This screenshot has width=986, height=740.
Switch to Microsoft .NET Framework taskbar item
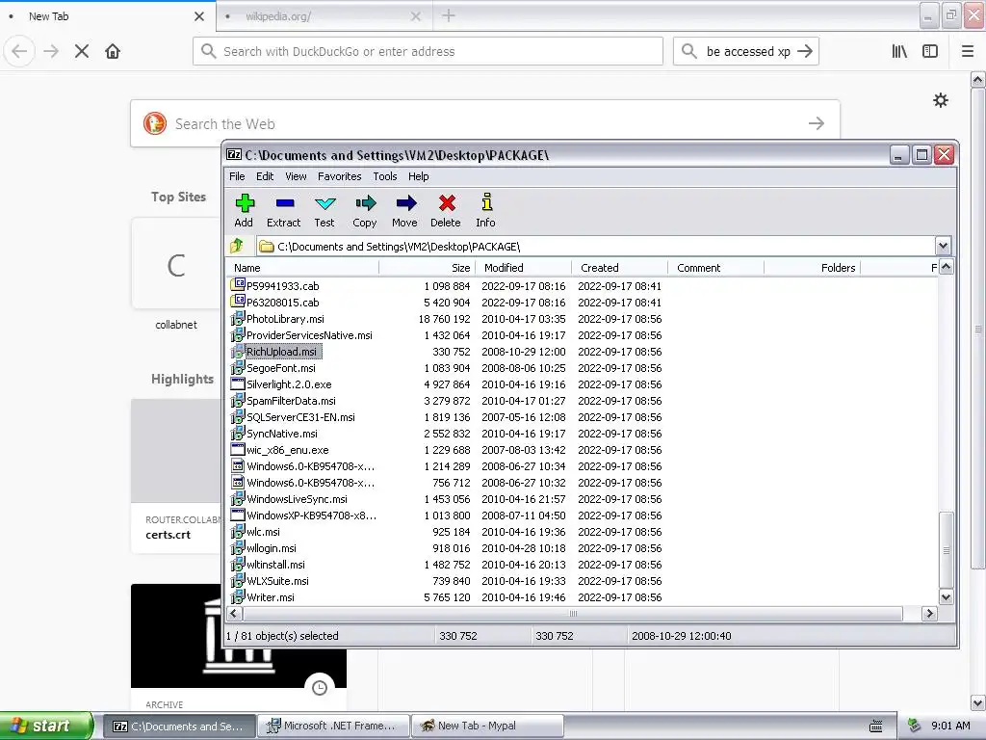pos(333,726)
